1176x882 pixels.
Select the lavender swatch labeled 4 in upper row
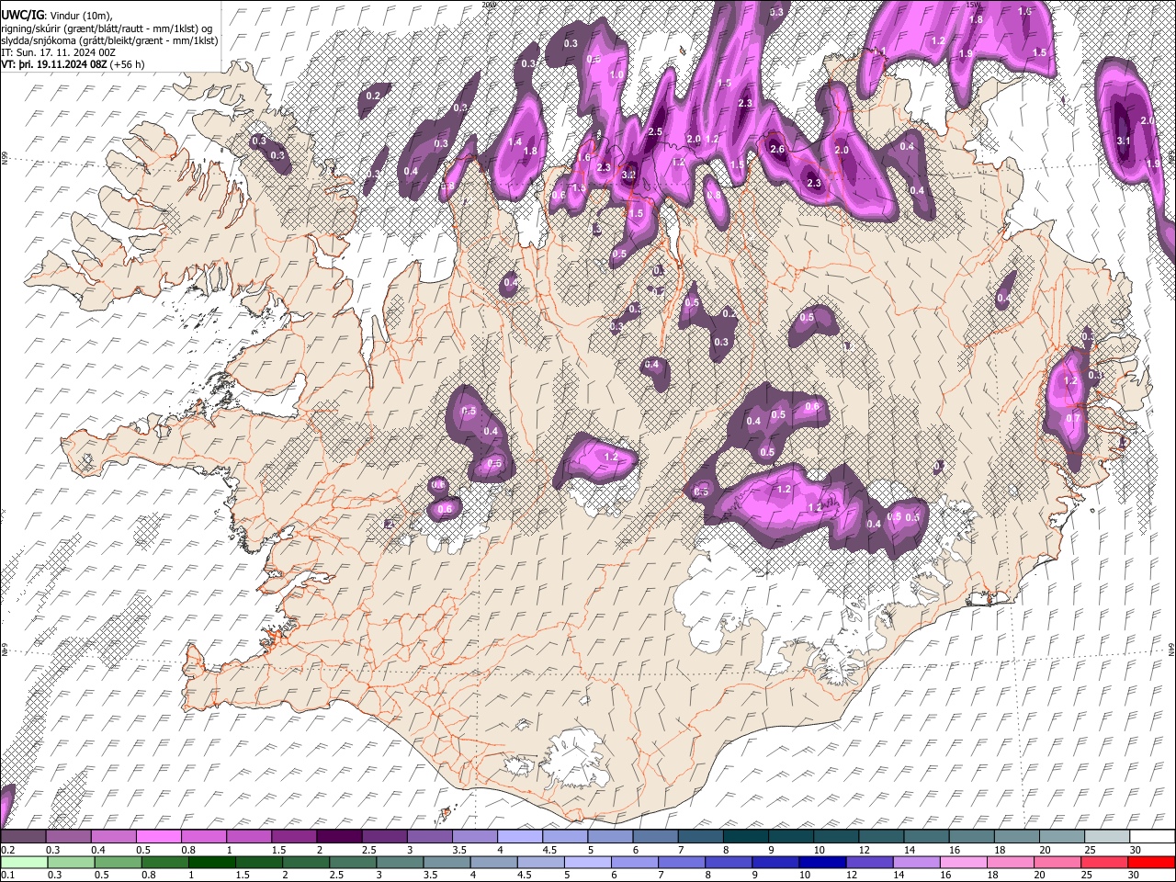tap(518, 837)
